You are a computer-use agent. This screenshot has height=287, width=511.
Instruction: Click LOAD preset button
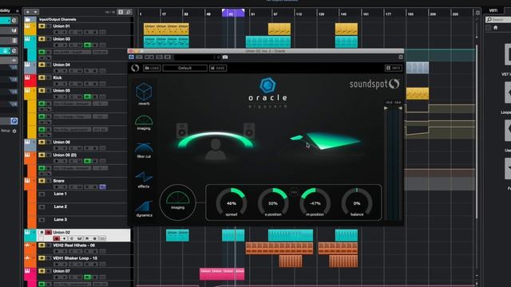[152, 68]
